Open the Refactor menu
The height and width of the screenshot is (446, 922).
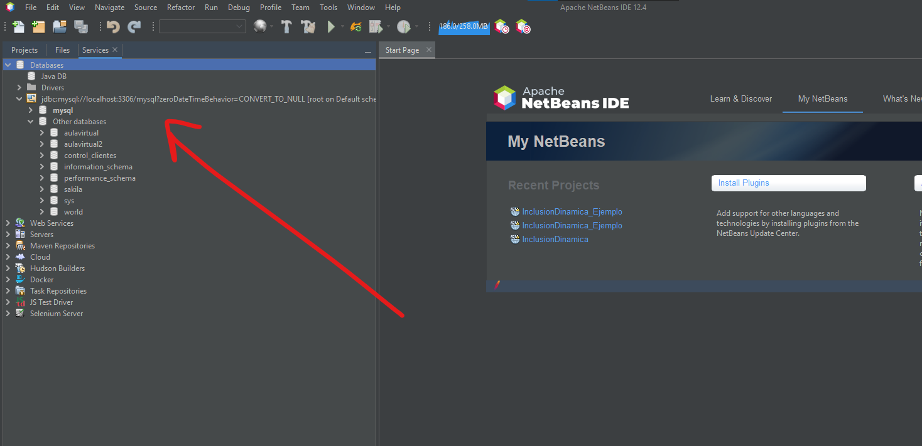click(181, 8)
